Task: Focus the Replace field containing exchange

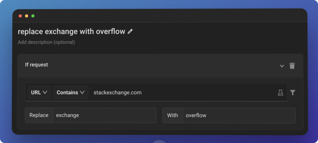Action: pos(104,115)
